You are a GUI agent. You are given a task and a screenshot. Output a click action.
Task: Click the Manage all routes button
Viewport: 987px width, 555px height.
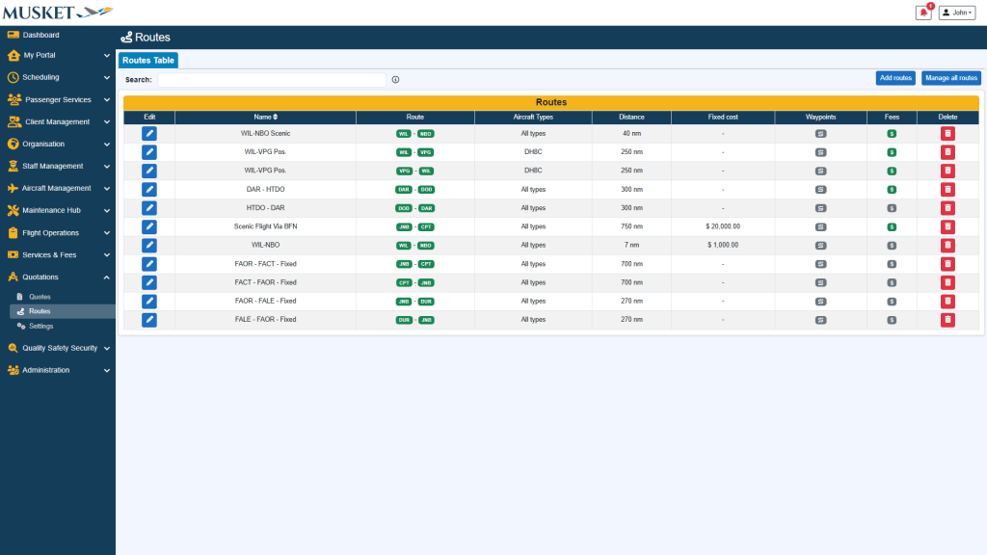(950, 78)
